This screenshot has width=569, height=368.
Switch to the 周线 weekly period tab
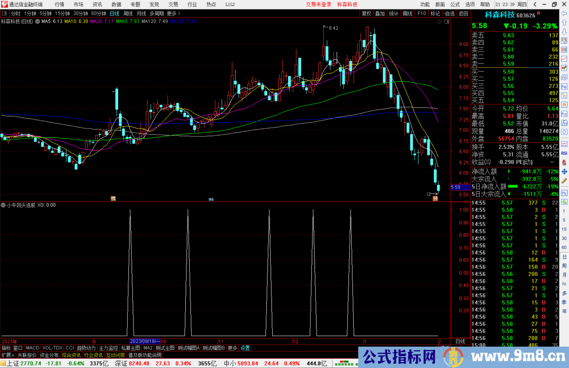click(128, 13)
